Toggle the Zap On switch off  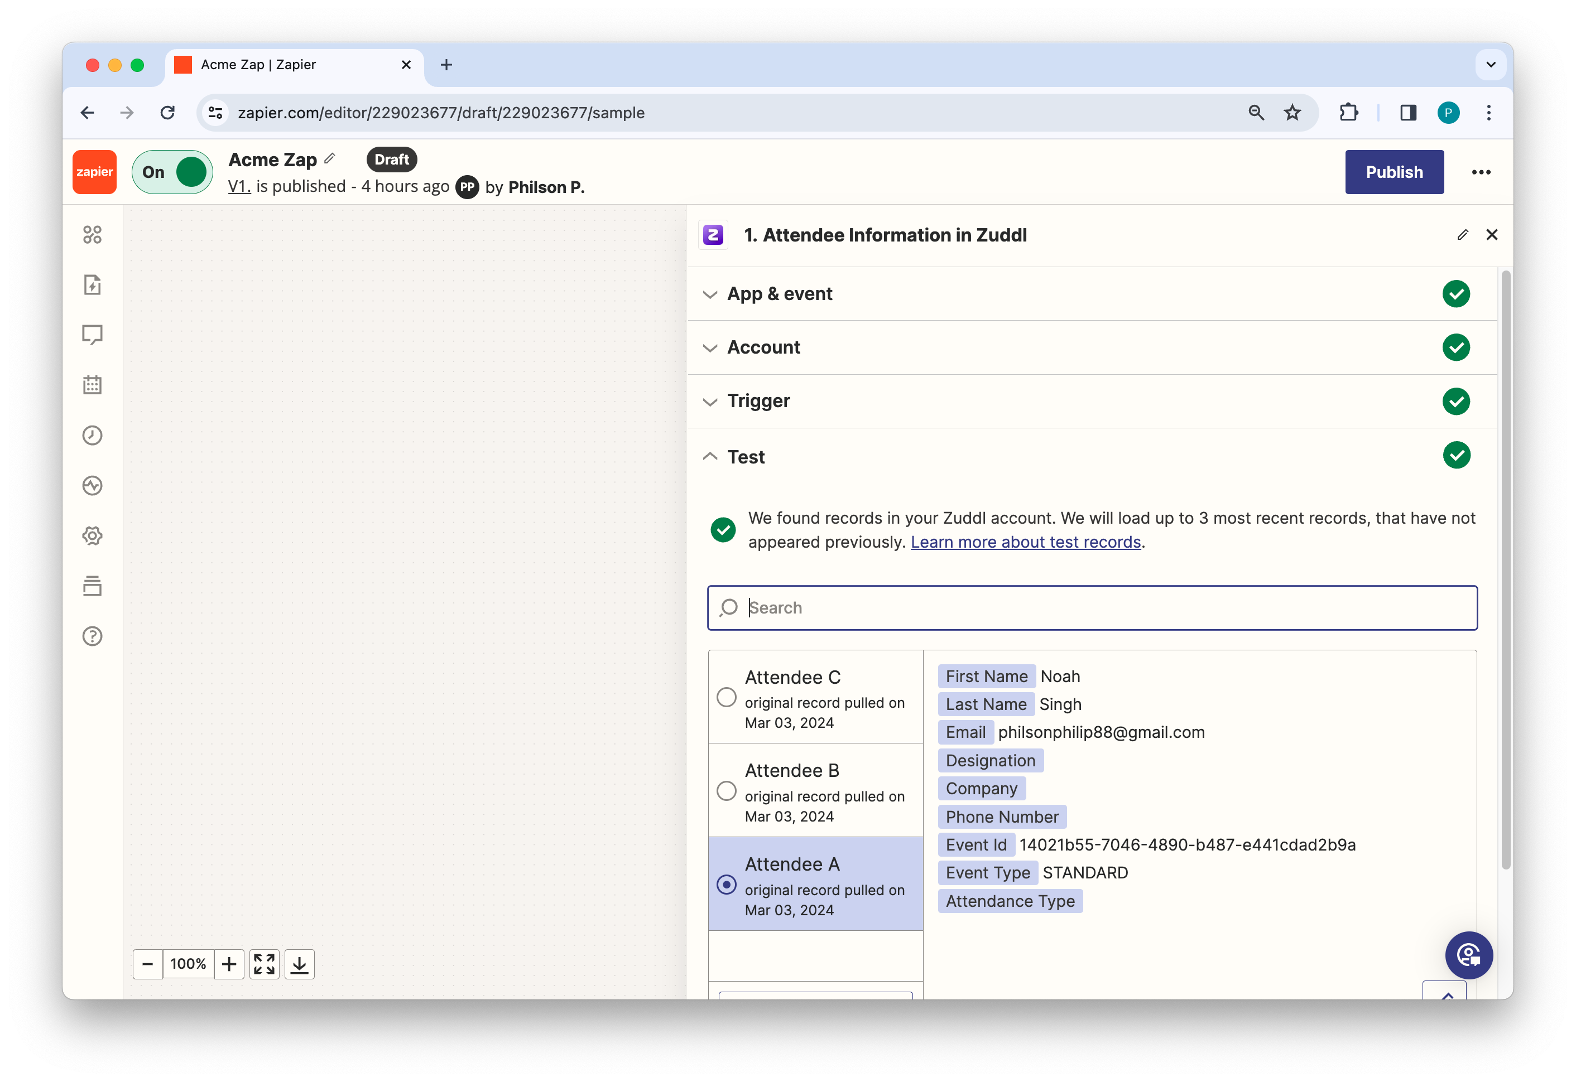(172, 172)
